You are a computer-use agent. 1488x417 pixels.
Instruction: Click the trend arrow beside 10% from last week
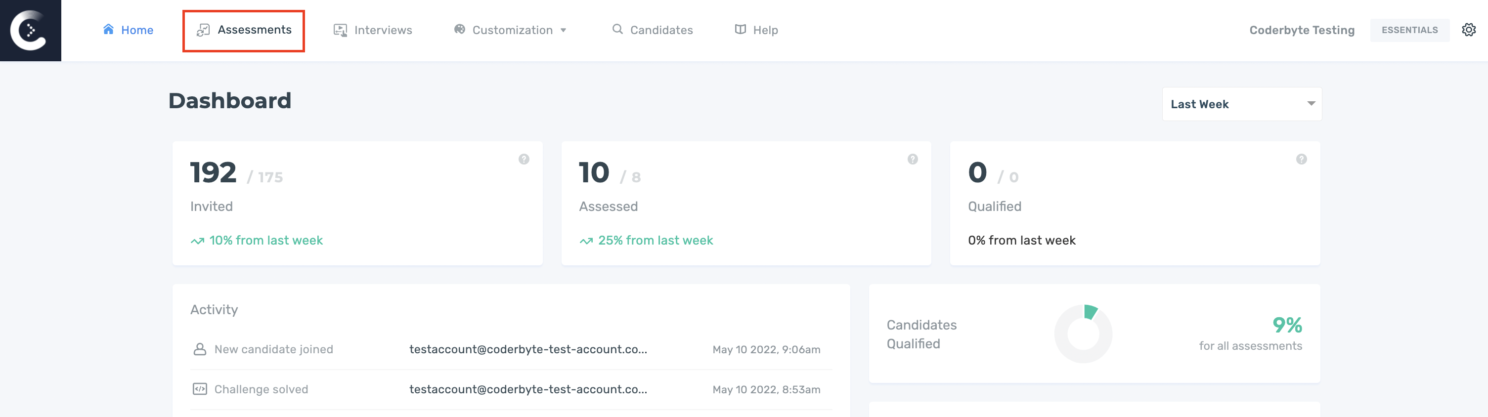198,242
